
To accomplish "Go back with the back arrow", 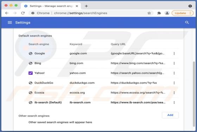I will coord(7,13).
